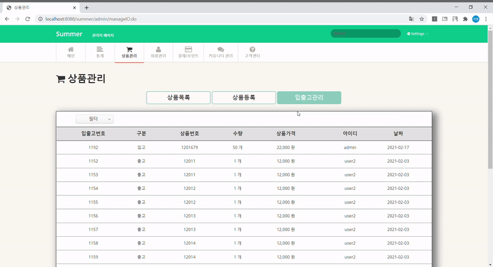Click the 입고 type cell in row 1192
Viewport: 493px width, 267px height.
tap(141, 147)
